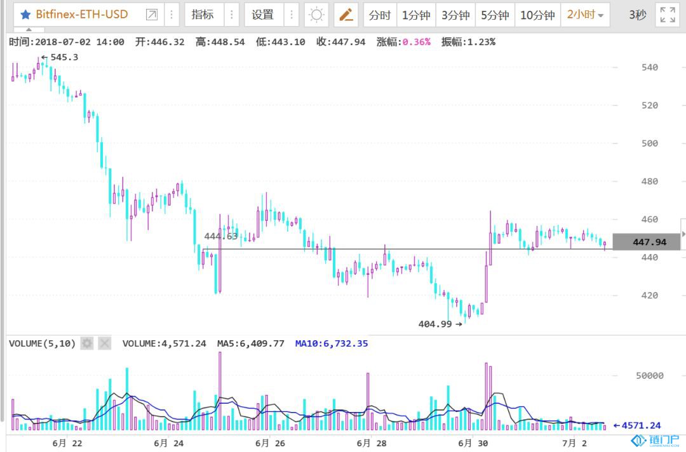This screenshot has width=686, height=452.
Task: Click the VOLUME:4,571.24 legend text
Action: coord(164,343)
